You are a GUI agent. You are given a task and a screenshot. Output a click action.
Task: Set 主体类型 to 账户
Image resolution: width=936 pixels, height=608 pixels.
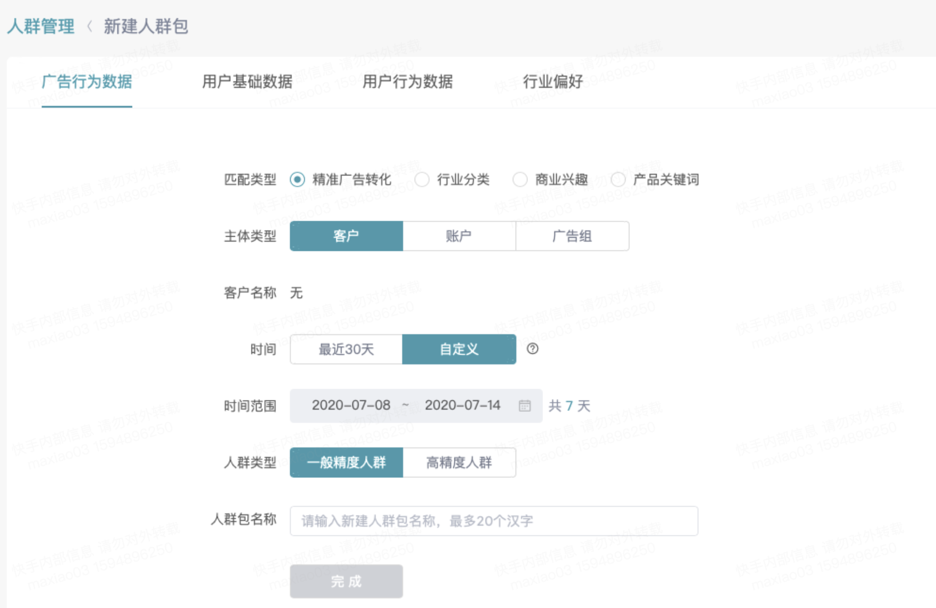[x=459, y=236]
